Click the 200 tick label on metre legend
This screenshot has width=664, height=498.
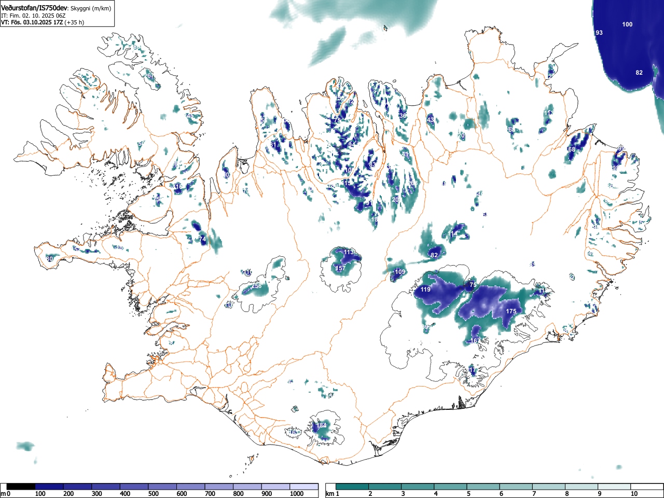68,494
